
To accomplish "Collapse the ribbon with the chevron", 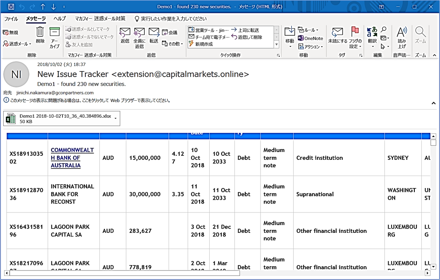I will (434, 55).
